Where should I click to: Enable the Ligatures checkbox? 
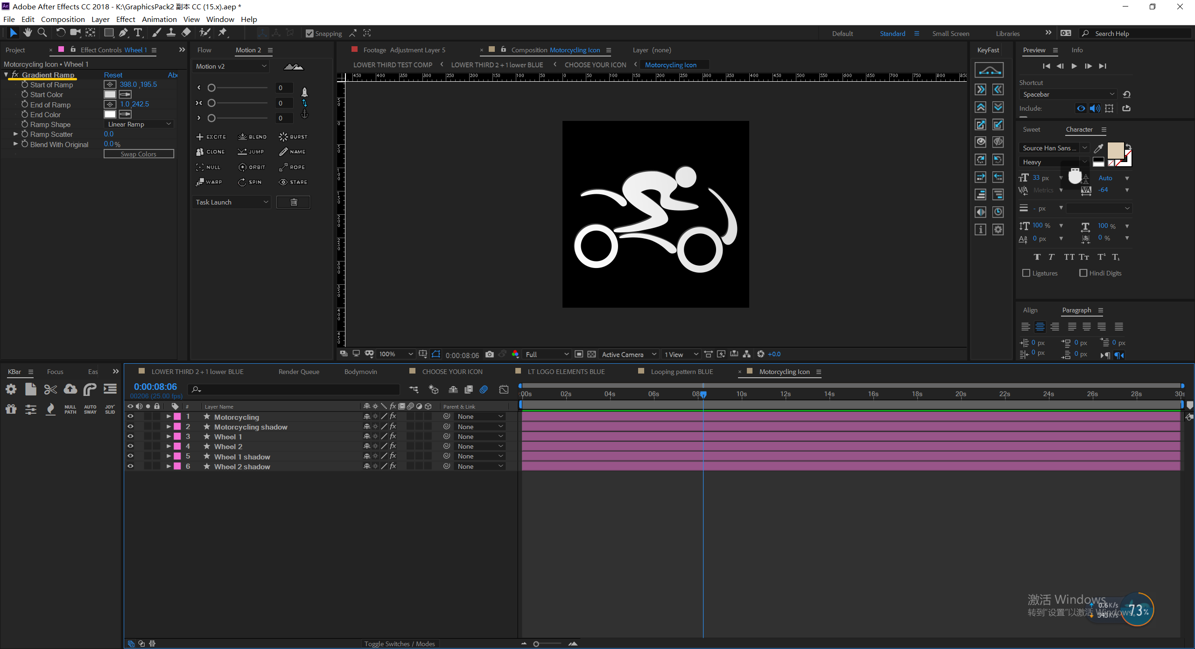pos(1026,273)
